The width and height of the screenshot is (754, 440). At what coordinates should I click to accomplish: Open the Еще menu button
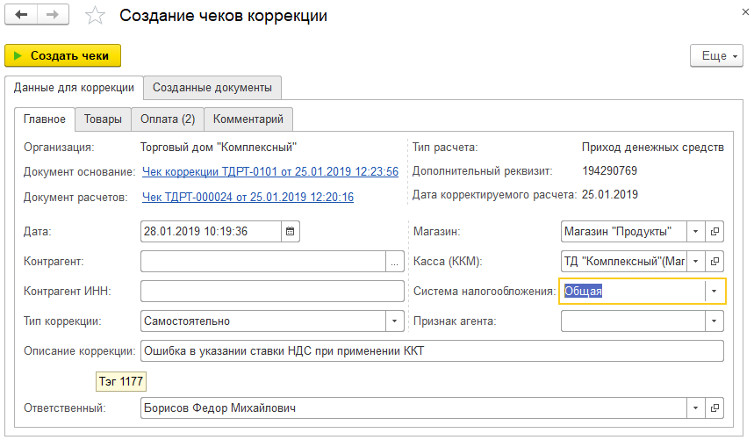pos(715,55)
